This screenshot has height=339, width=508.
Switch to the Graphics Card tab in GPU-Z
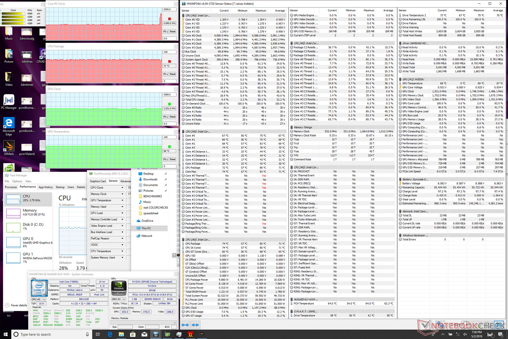(x=98, y=181)
